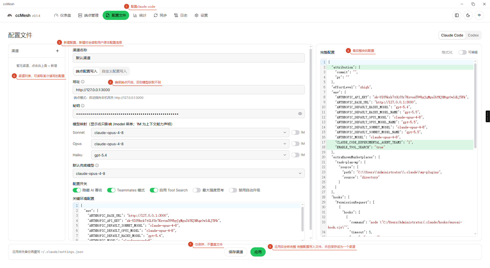Click the green 应用 button
Viewport: 490px width, 268px height.
[258, 252]
